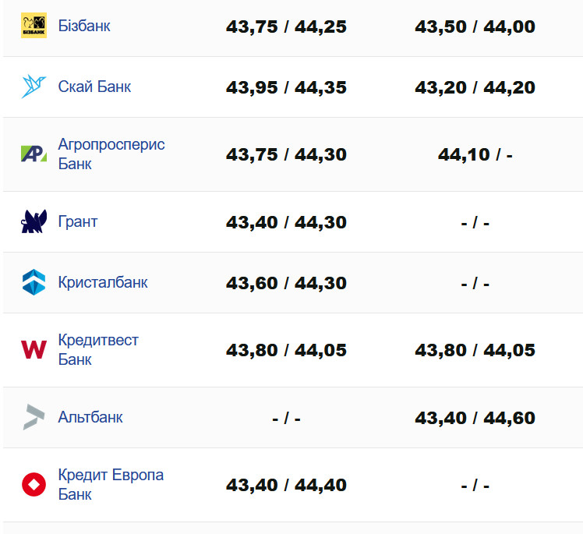Select the 43,75 / 44,25 Бізбанк rate
This screenshot has width=583, height=534.
(x=286, y=27)
